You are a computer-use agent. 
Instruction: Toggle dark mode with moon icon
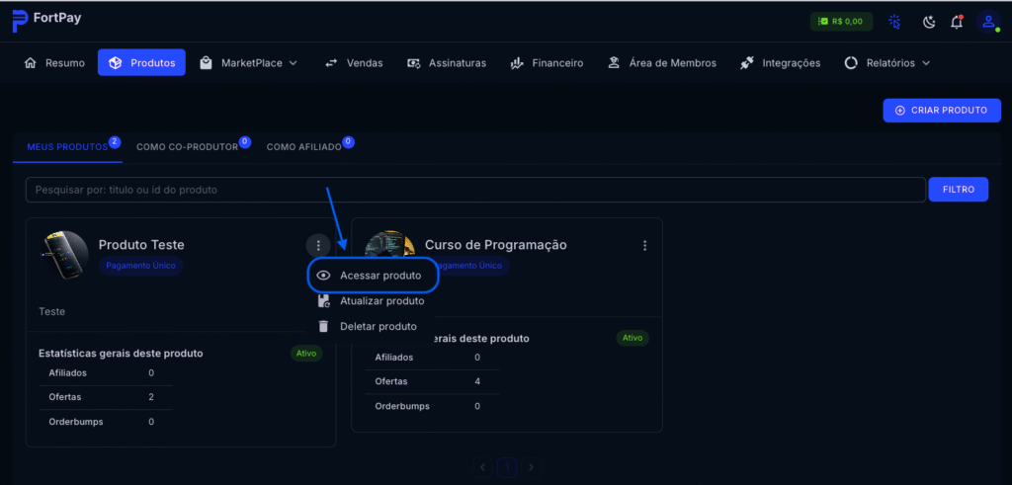tap(929, 22)
